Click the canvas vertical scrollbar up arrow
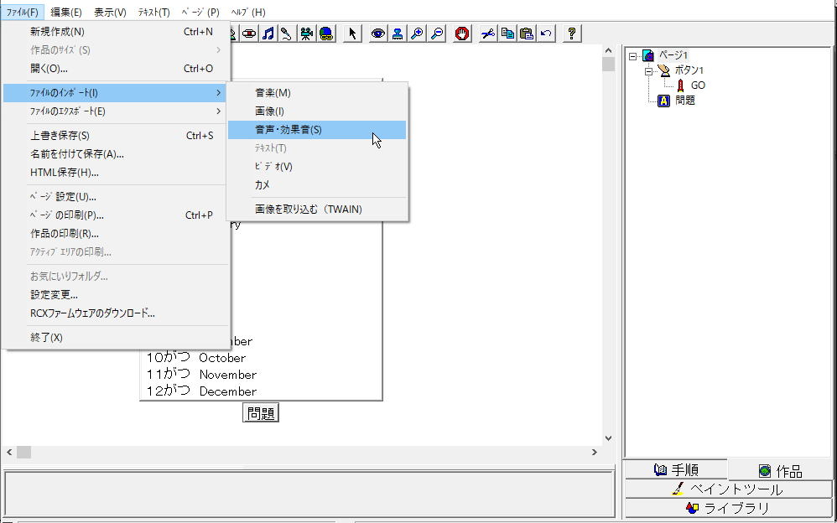Viewport: 837px width, 523px height. (x=609, y=50)
